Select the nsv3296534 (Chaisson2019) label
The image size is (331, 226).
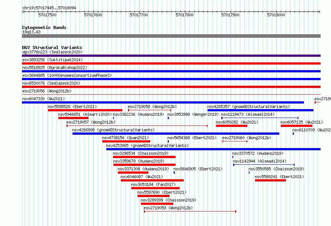141,153
